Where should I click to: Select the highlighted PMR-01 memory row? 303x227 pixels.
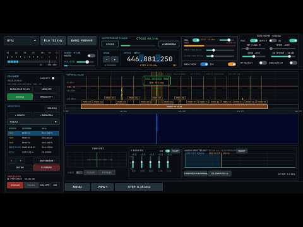(x=33, y=133)
